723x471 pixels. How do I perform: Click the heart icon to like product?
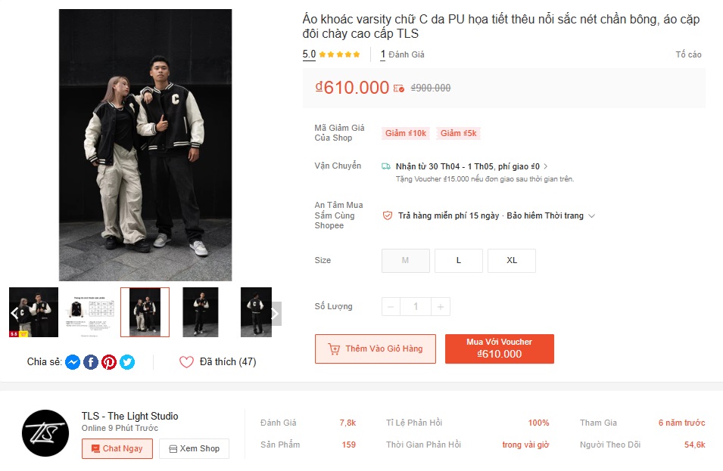pos(186,362)
